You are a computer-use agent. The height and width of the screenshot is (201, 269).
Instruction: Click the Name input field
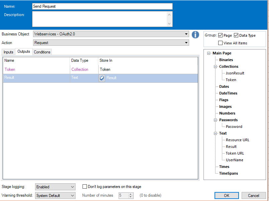102,6
